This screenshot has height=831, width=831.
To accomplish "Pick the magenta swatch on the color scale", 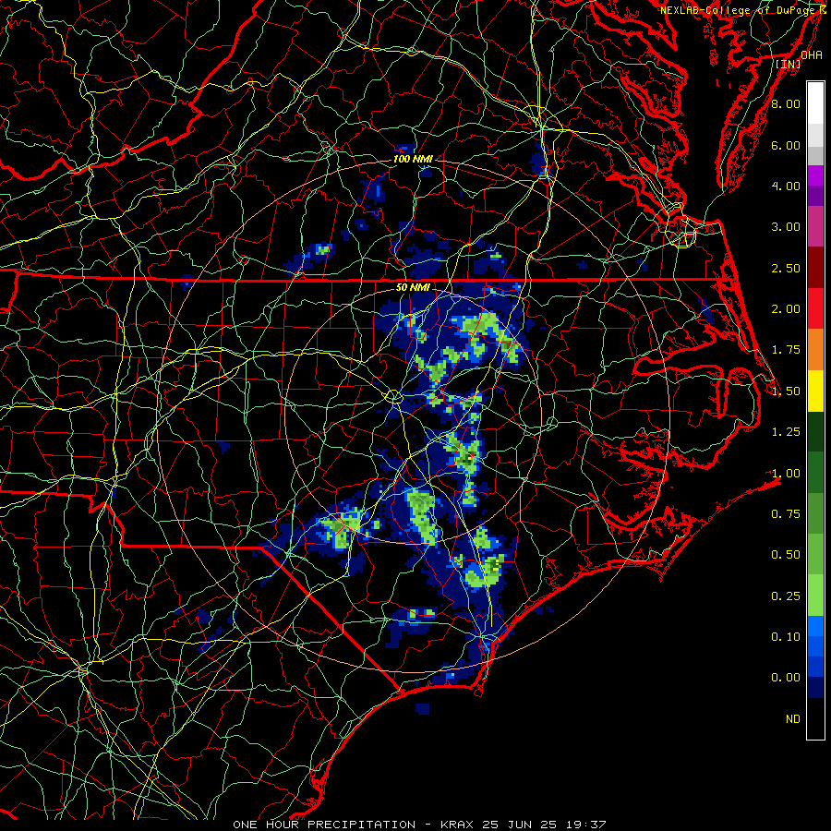I will pyautogui.click(x=815, y=175).
